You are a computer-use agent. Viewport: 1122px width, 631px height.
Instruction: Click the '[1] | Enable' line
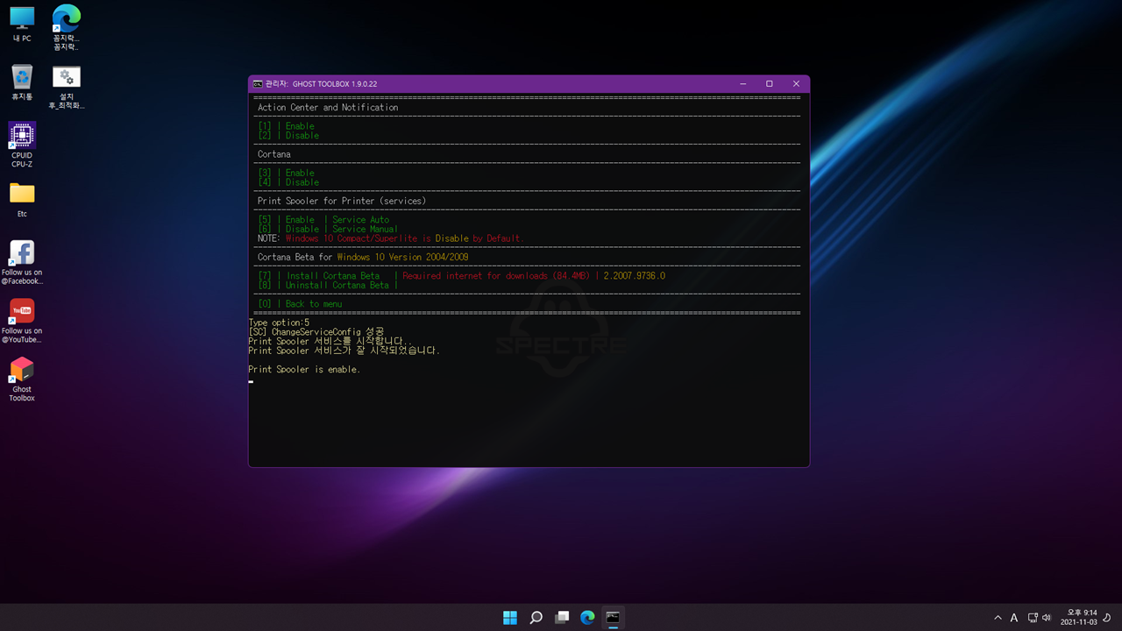[x=286, y=126]
